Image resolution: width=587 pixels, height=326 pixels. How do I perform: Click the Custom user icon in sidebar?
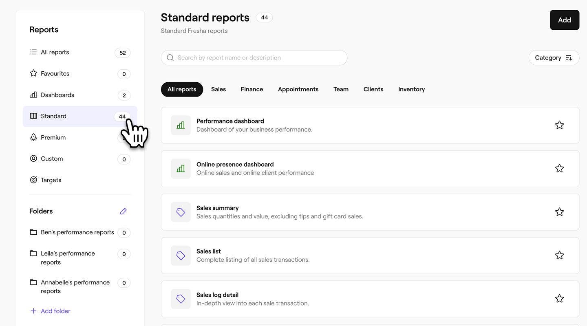33,159
